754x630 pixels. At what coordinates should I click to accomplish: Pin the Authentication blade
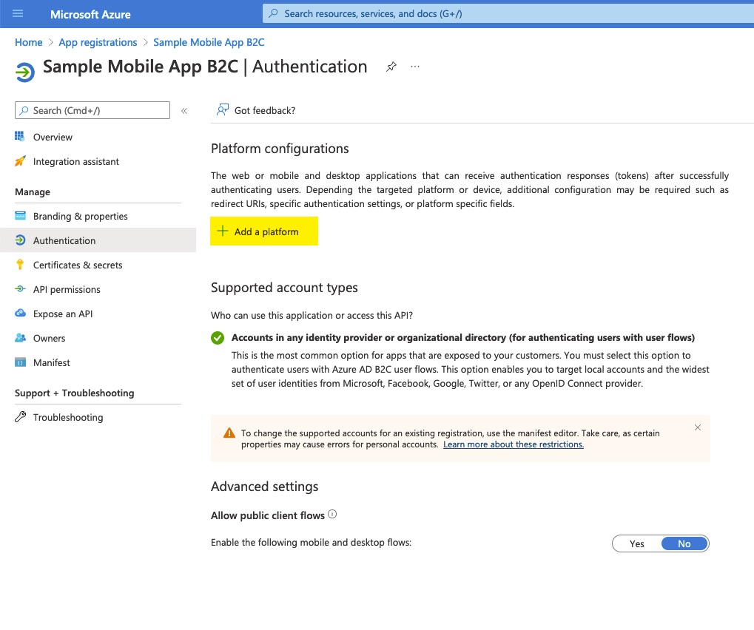[x=391, y=67]
